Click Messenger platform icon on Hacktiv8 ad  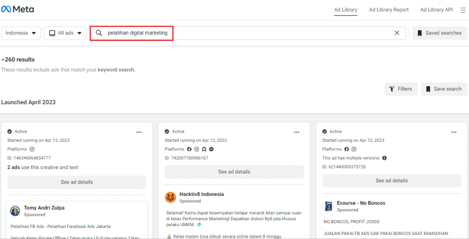point(212,149)
